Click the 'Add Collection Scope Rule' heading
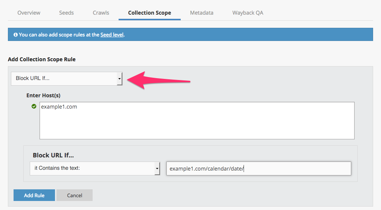The width and height of the screenshot is (381, 210). (41, 59)
